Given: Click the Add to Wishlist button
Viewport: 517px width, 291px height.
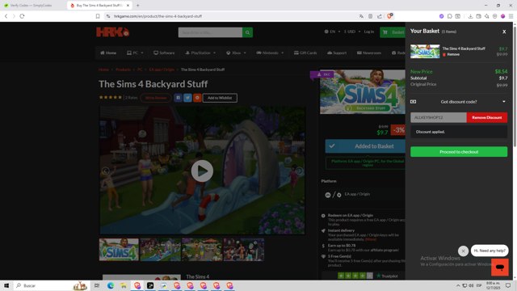Looking at the screenshot, I should point(220,98).
